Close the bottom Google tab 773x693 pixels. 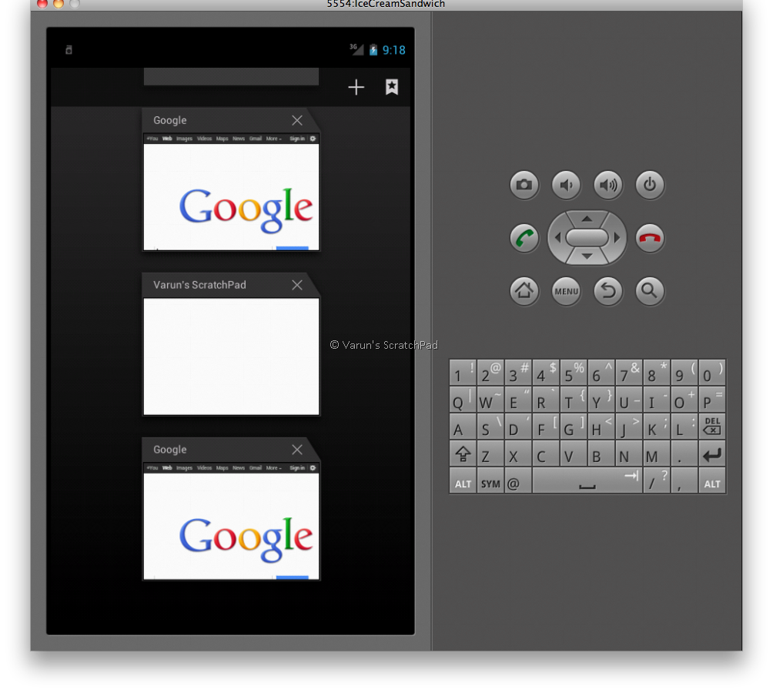tap(296, 450)
